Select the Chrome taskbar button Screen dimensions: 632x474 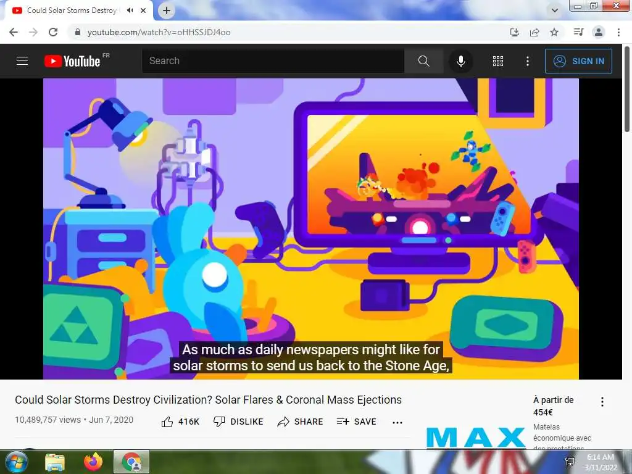coord(131,462)
